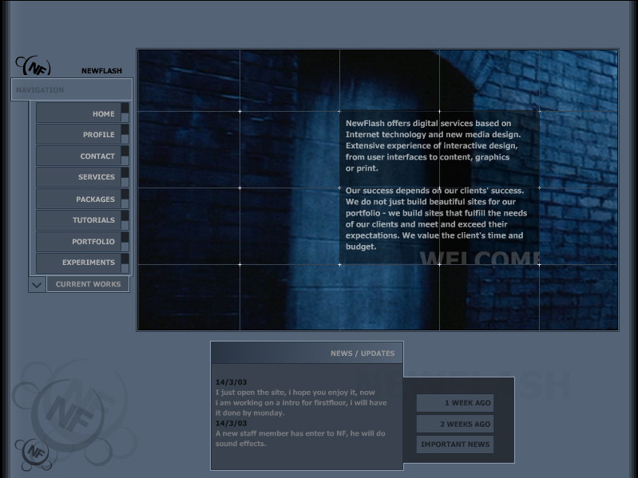Click the indicator square beside SERVICES
Image resolution: width=638 pixels, height=478 pixels.
pos(125,177)
